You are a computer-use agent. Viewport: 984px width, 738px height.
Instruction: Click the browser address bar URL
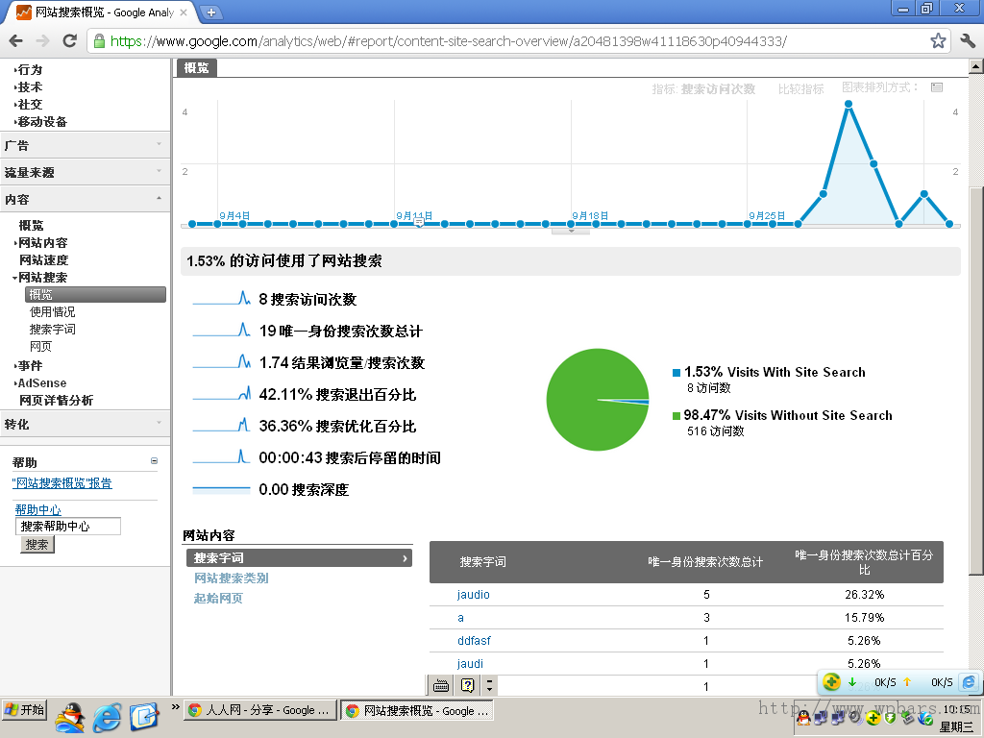pyautogui.click(x=448, y=41)
